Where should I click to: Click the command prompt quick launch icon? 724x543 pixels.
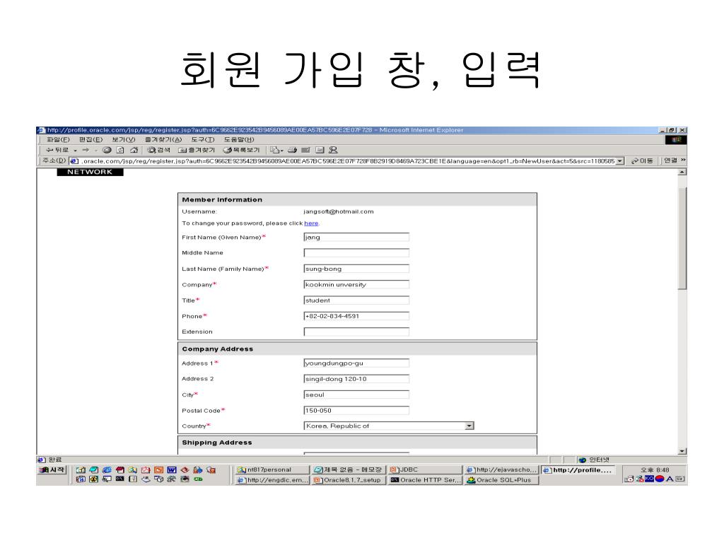pyautogui.click(x=119, y=479)
